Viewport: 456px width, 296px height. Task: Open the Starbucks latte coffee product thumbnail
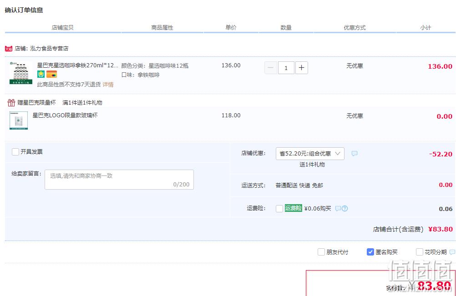[x=21, y=73]
